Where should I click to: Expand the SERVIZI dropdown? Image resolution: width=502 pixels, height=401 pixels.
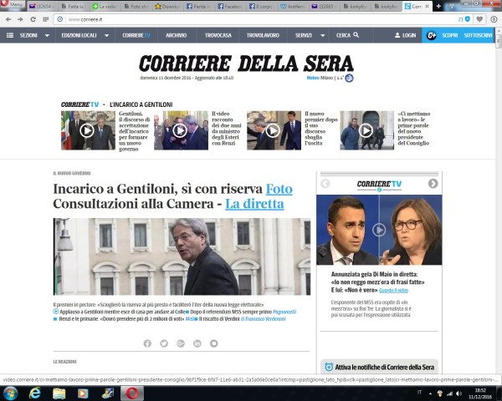(323, 35)
